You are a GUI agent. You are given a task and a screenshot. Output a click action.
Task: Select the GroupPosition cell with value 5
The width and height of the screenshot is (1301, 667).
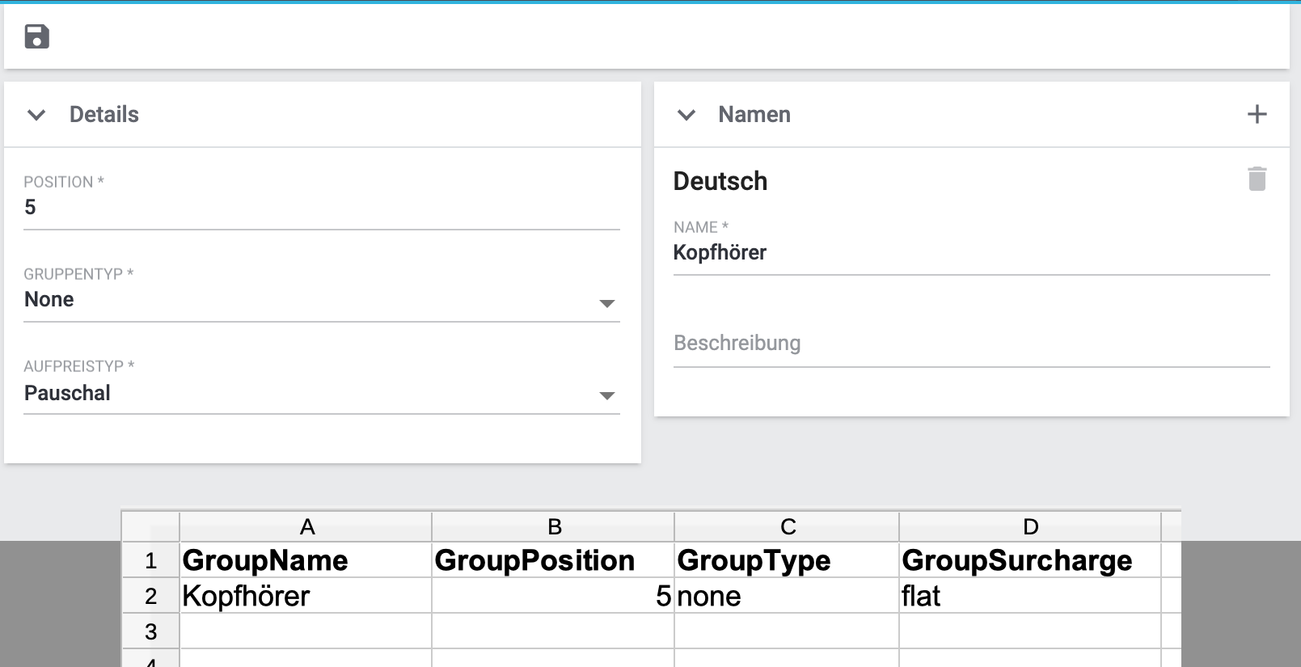553,596
